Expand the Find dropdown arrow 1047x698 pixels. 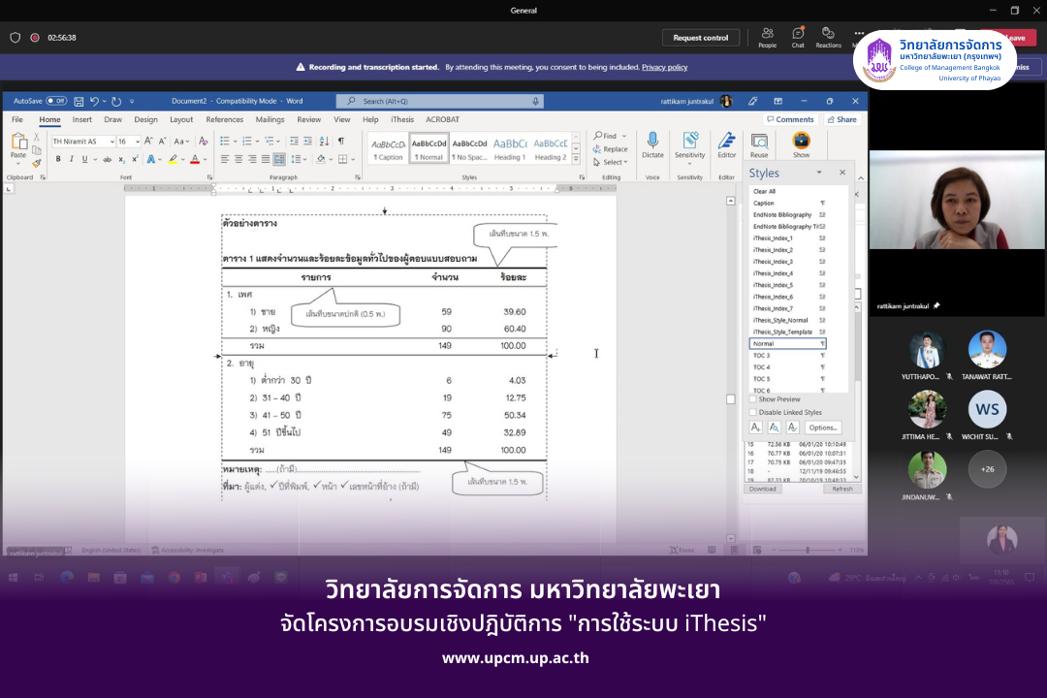point(624,136)
